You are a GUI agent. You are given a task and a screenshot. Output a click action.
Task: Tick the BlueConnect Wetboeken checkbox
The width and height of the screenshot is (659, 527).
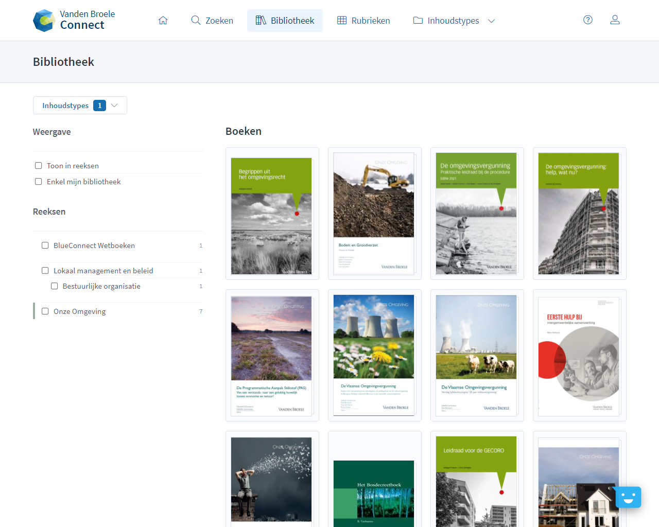[x=45, y=245]
